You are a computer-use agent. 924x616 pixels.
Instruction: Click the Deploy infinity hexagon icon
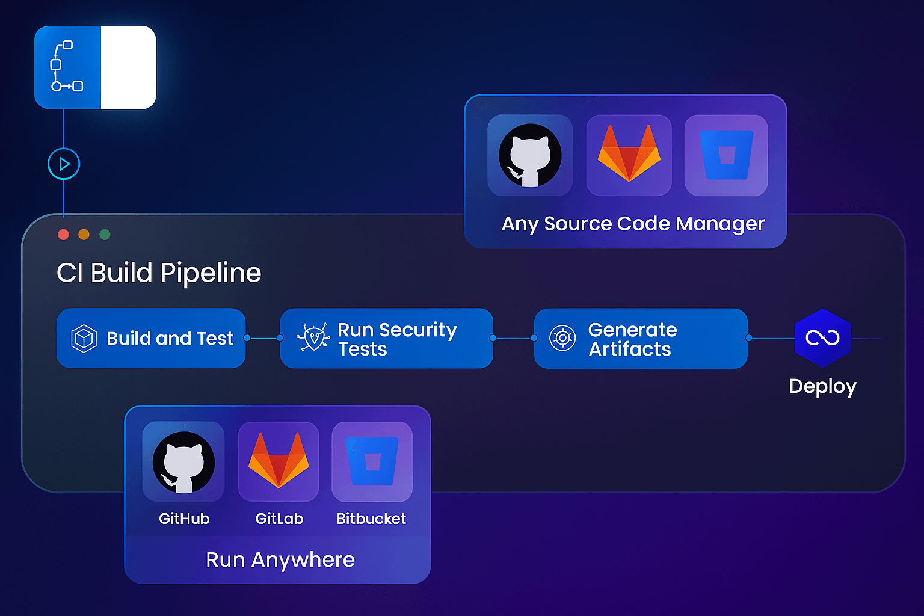[822, 338]
